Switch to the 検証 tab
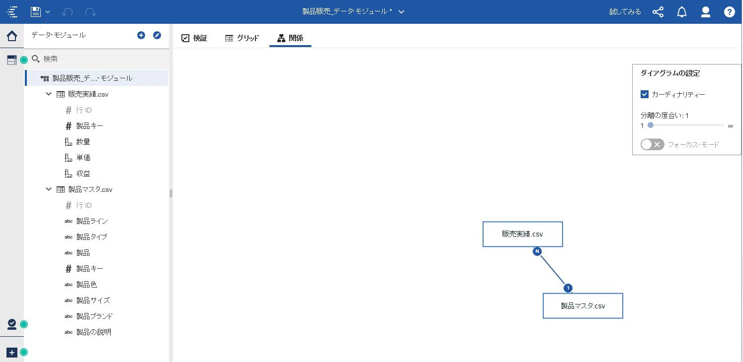Viewport: 743px width, 362px height. click(194, 38)
